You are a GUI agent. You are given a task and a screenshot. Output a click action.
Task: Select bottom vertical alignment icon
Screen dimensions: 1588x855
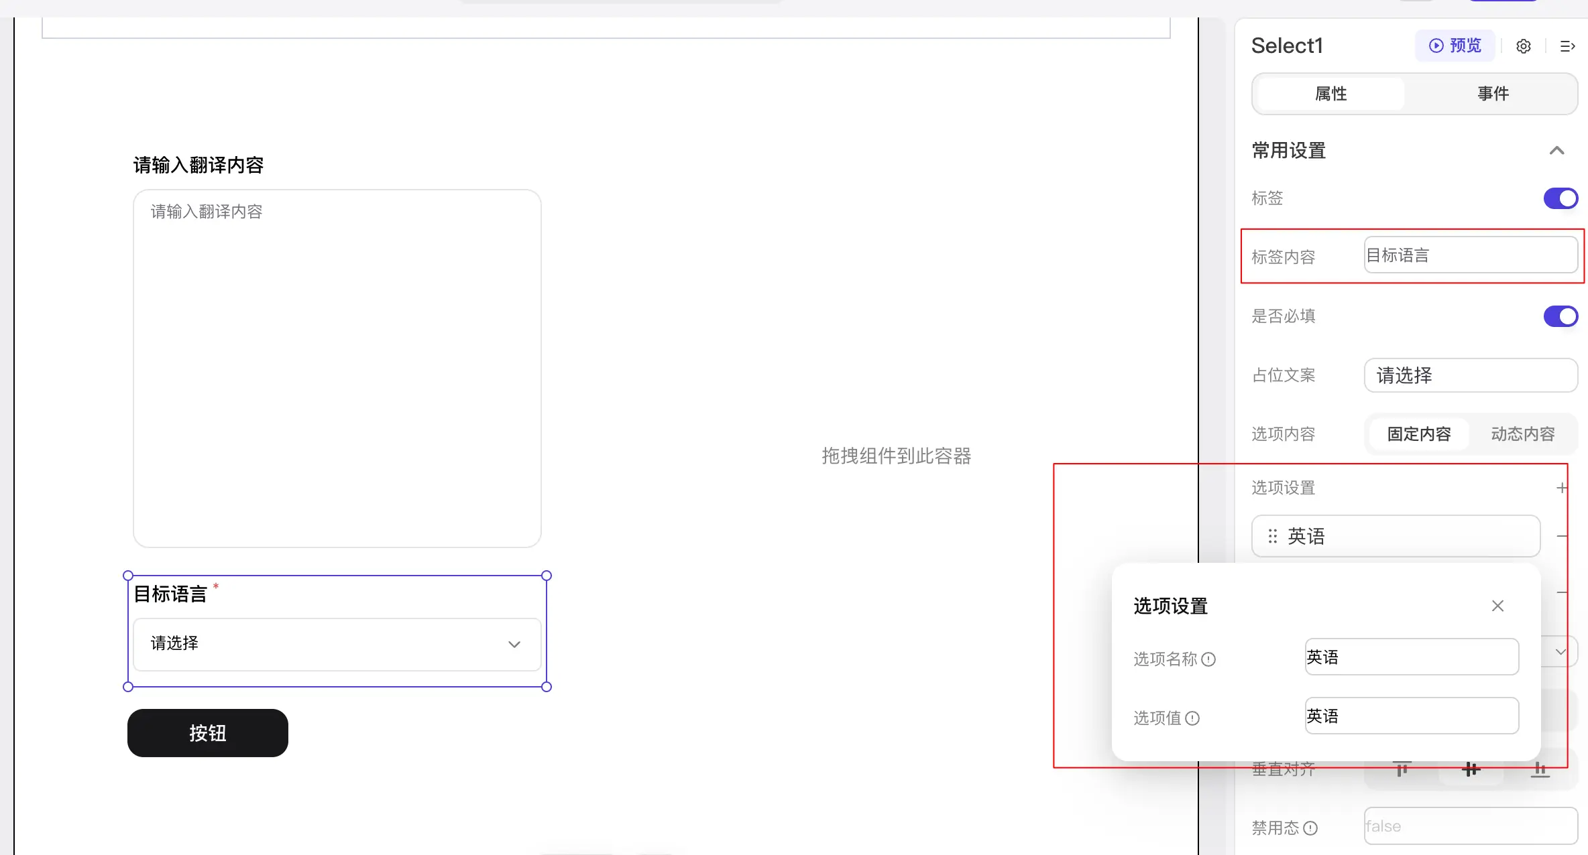1540,770
